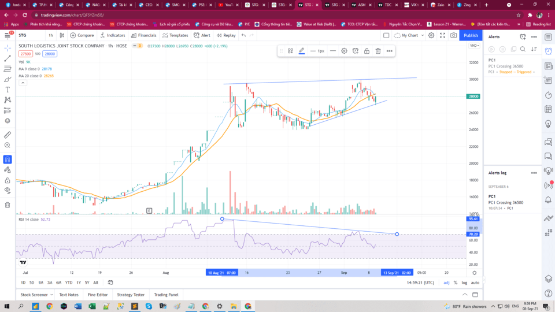Add alert on the selected drawing
This screenshot has height=312, width=555.
(356, 51)
